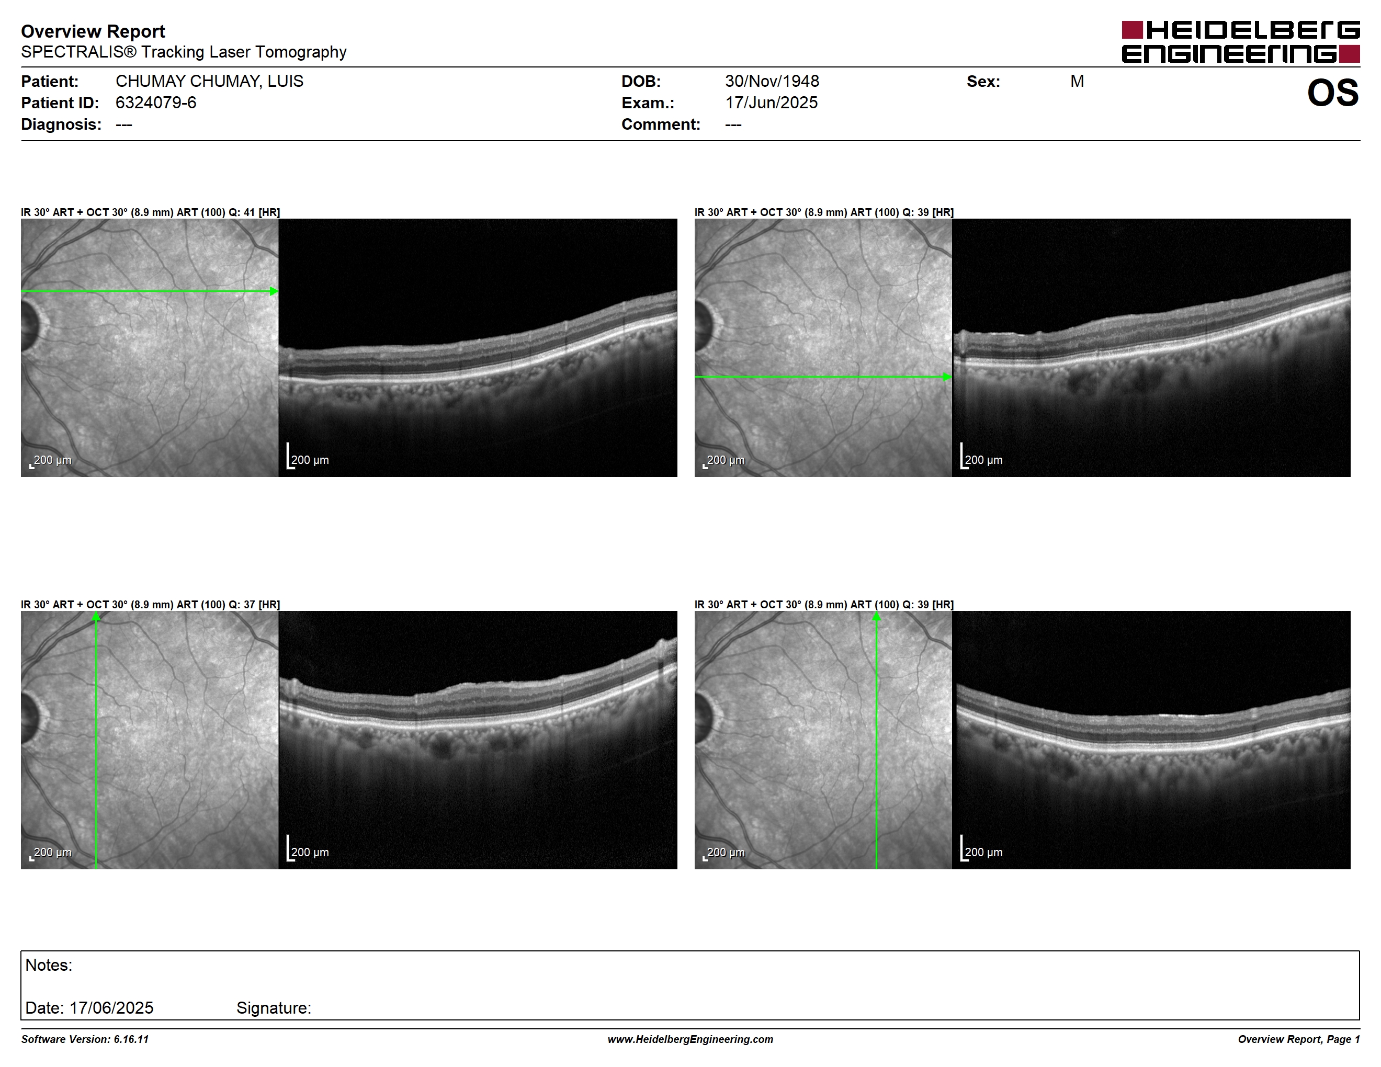Click the 200 µm scale bar in top-right OCT scan
This screenshot has height=1067, width=1381.
(981, 457)
